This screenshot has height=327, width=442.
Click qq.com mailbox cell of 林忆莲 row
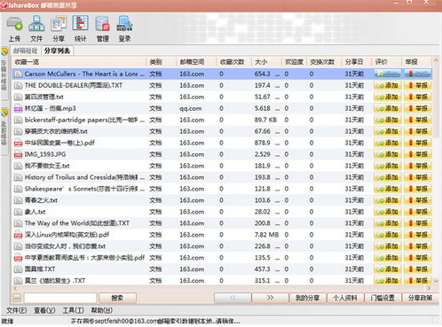[191, 109]
